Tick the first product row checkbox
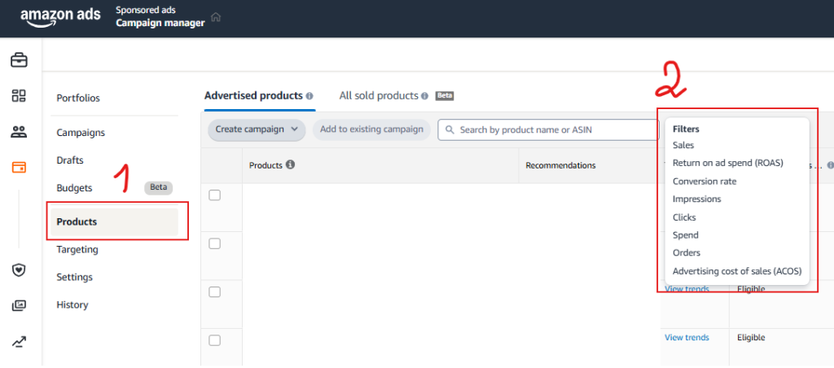The height and width of the screenshot is (368, 834). [x=215, y=195]
